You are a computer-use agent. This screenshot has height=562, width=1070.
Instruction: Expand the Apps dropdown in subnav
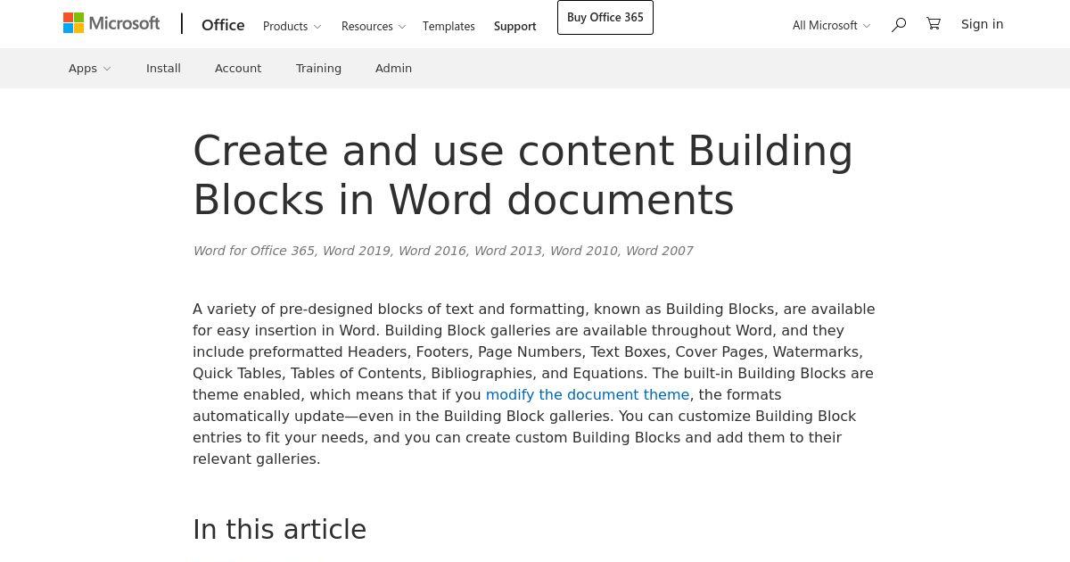tap(90, 68)
